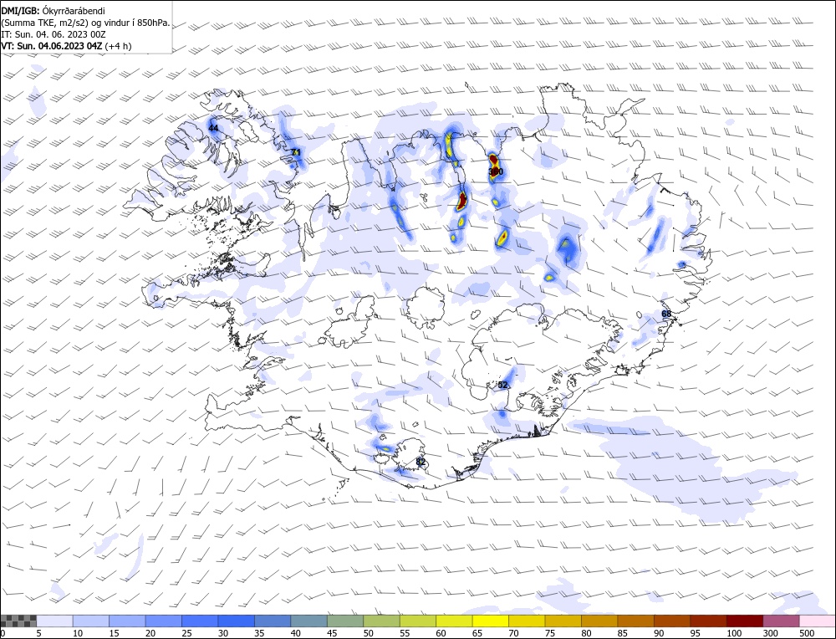
Task: Click the map value label 82
Action: [421, 462]
